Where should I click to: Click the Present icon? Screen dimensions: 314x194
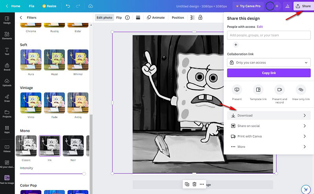237,90
